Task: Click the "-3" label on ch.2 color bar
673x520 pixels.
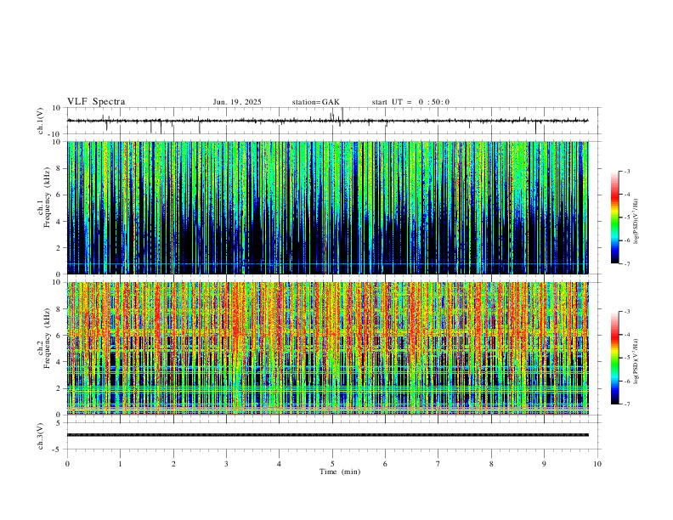Action: (627, 312)
